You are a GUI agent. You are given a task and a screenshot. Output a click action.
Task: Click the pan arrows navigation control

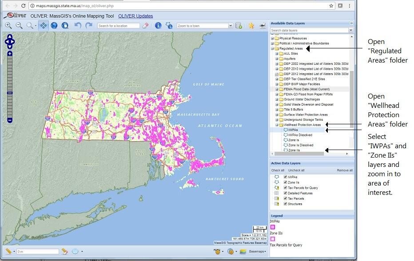[10, 41]
